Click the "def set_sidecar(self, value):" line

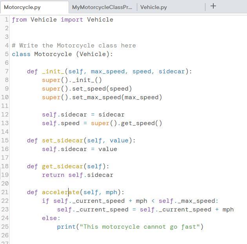(81, 140)
